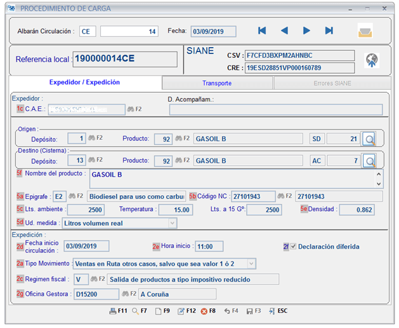Switch to the Transporte tab

(217, 83)
